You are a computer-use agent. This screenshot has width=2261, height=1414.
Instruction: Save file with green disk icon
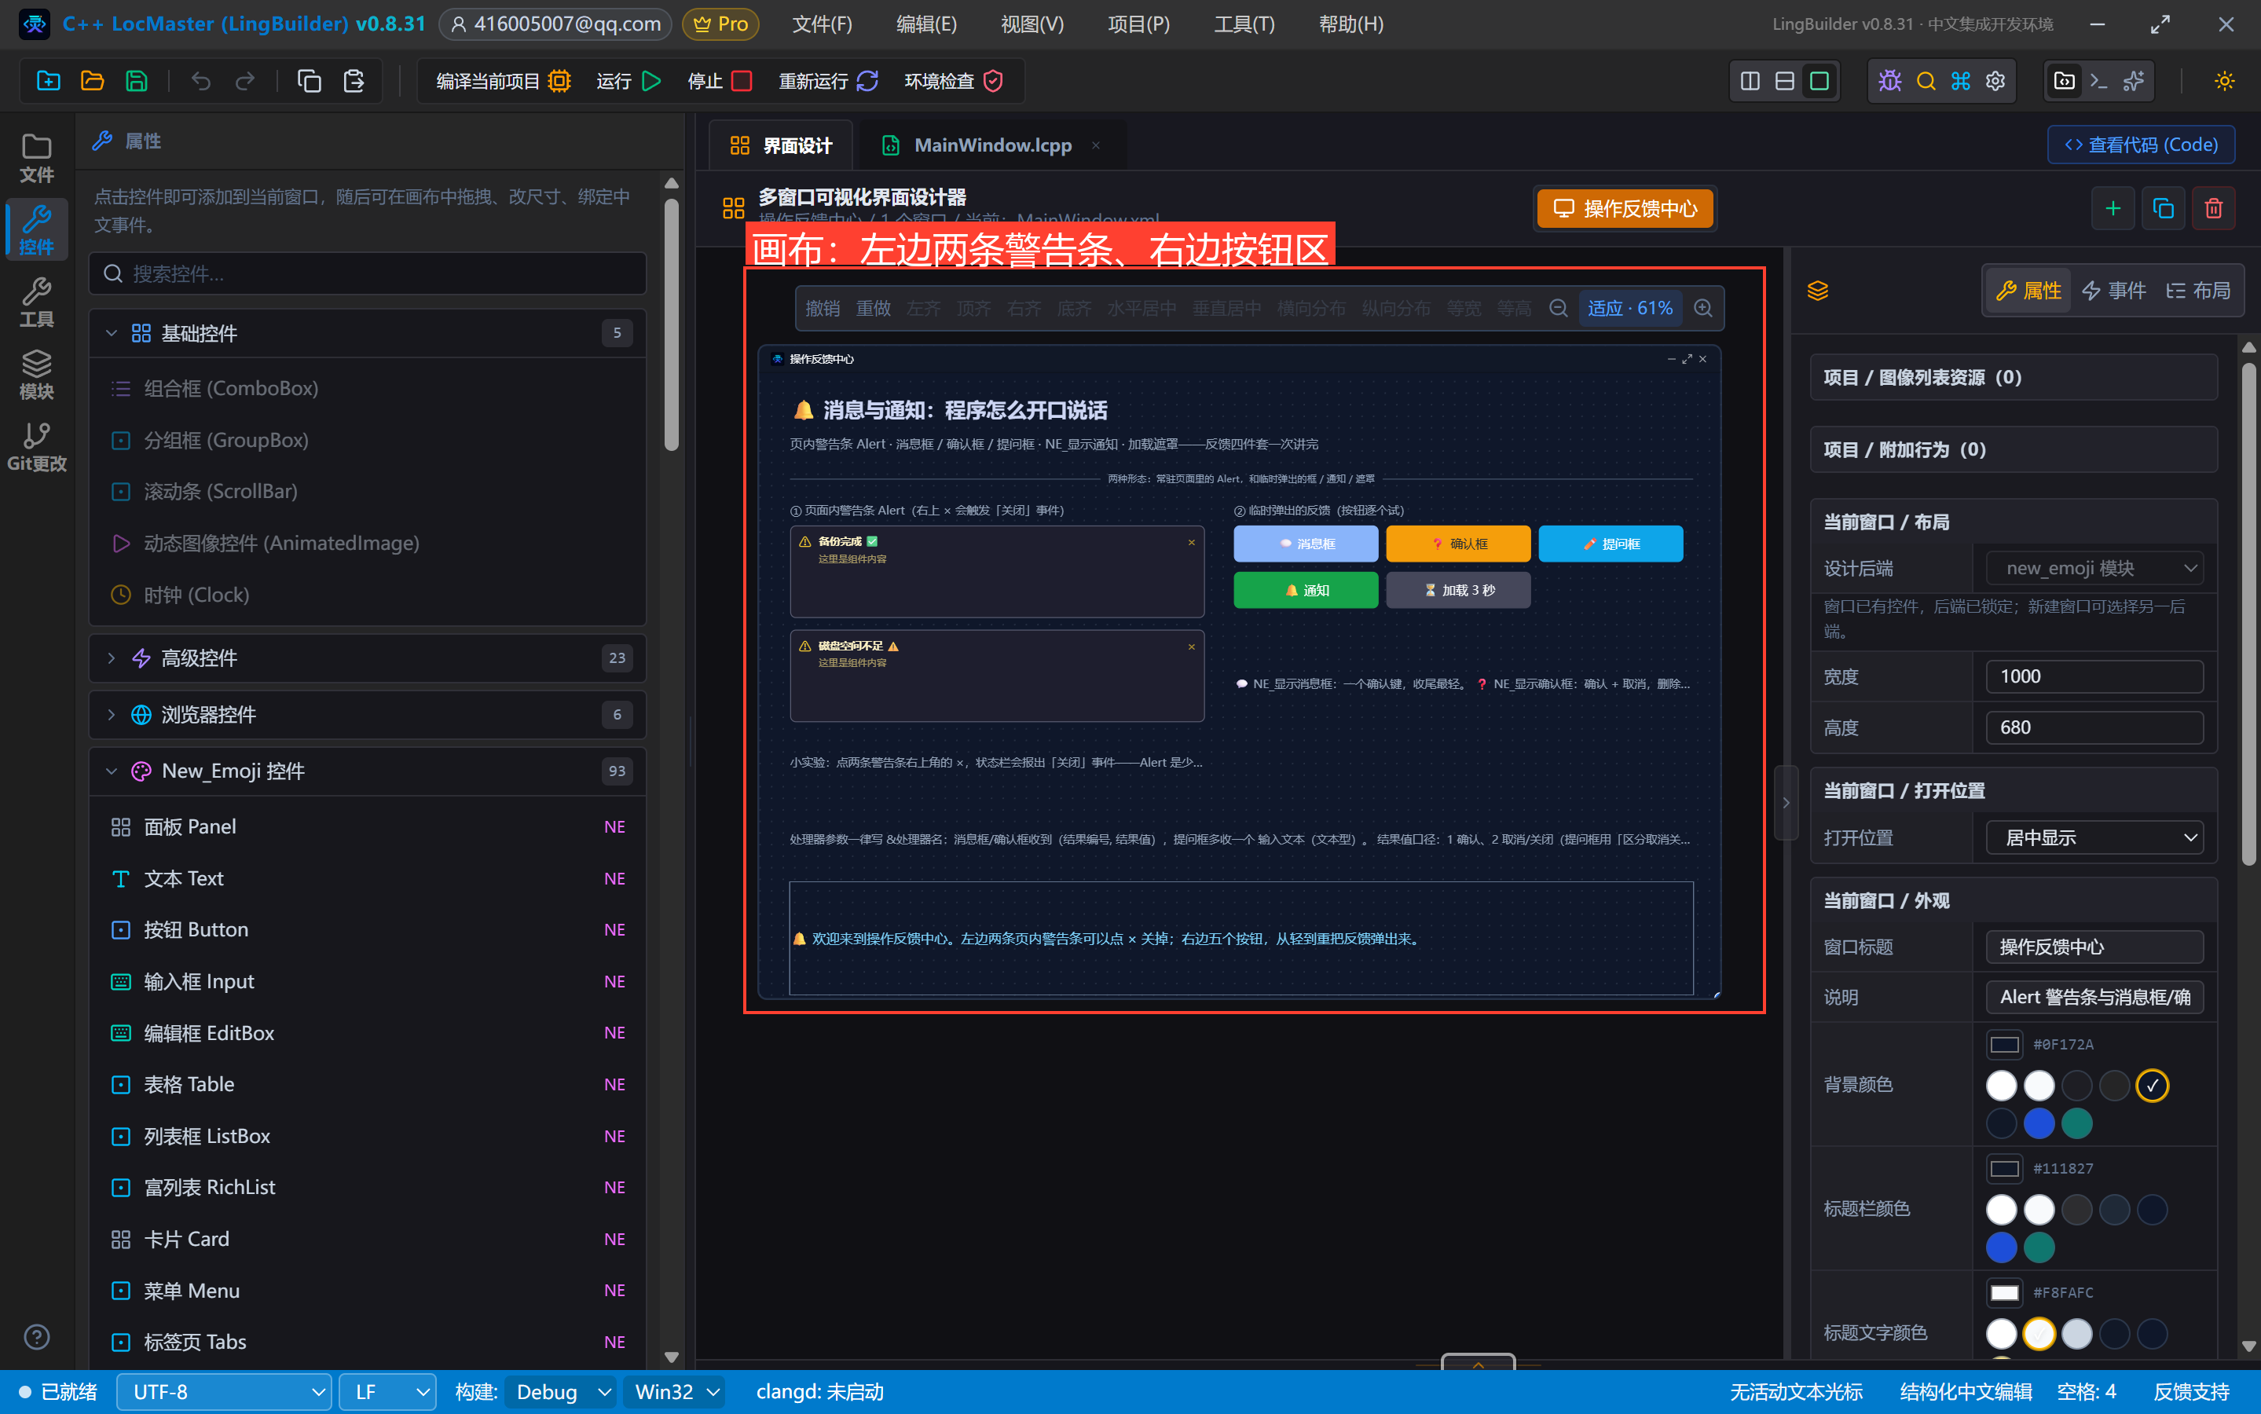point(137,82)
